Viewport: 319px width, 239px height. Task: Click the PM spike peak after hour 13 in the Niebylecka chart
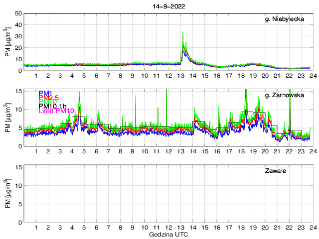coord(183,33)
